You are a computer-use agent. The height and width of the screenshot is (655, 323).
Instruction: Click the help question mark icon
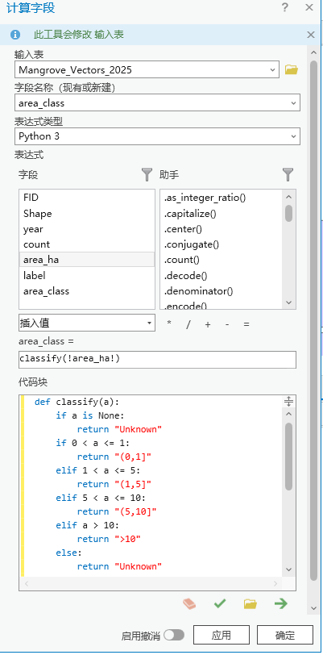coord(285,7)
